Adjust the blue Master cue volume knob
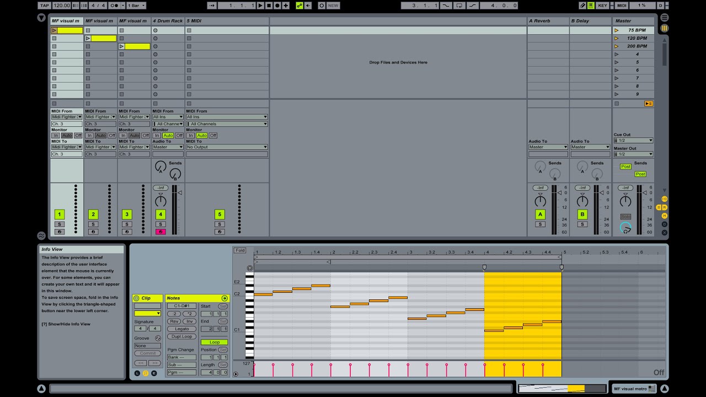This screenshot has width=706, height=397. point(625,227)
